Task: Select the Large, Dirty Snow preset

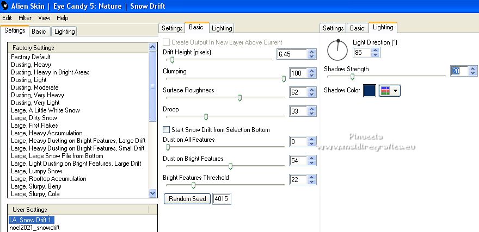Action: click(34, 118)
